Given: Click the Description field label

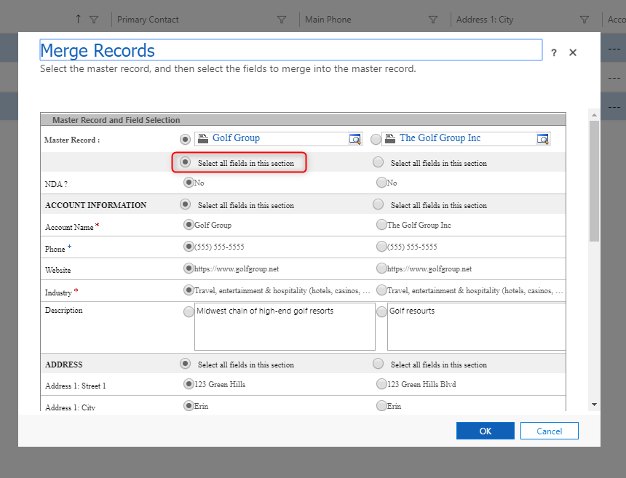Looking at the screenshot, I should tap(64, 311).
